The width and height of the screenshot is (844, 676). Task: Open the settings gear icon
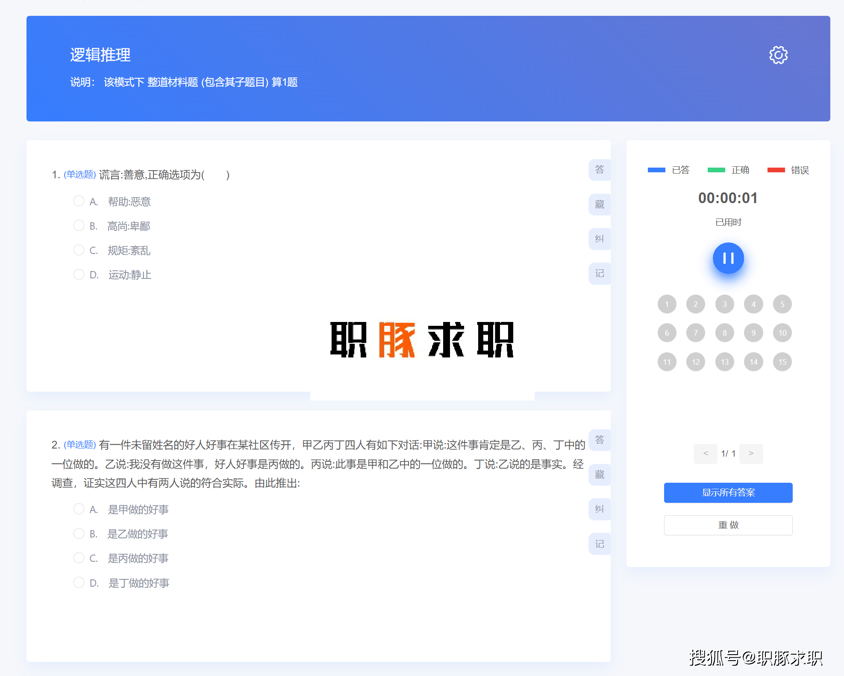coord(778,55)
